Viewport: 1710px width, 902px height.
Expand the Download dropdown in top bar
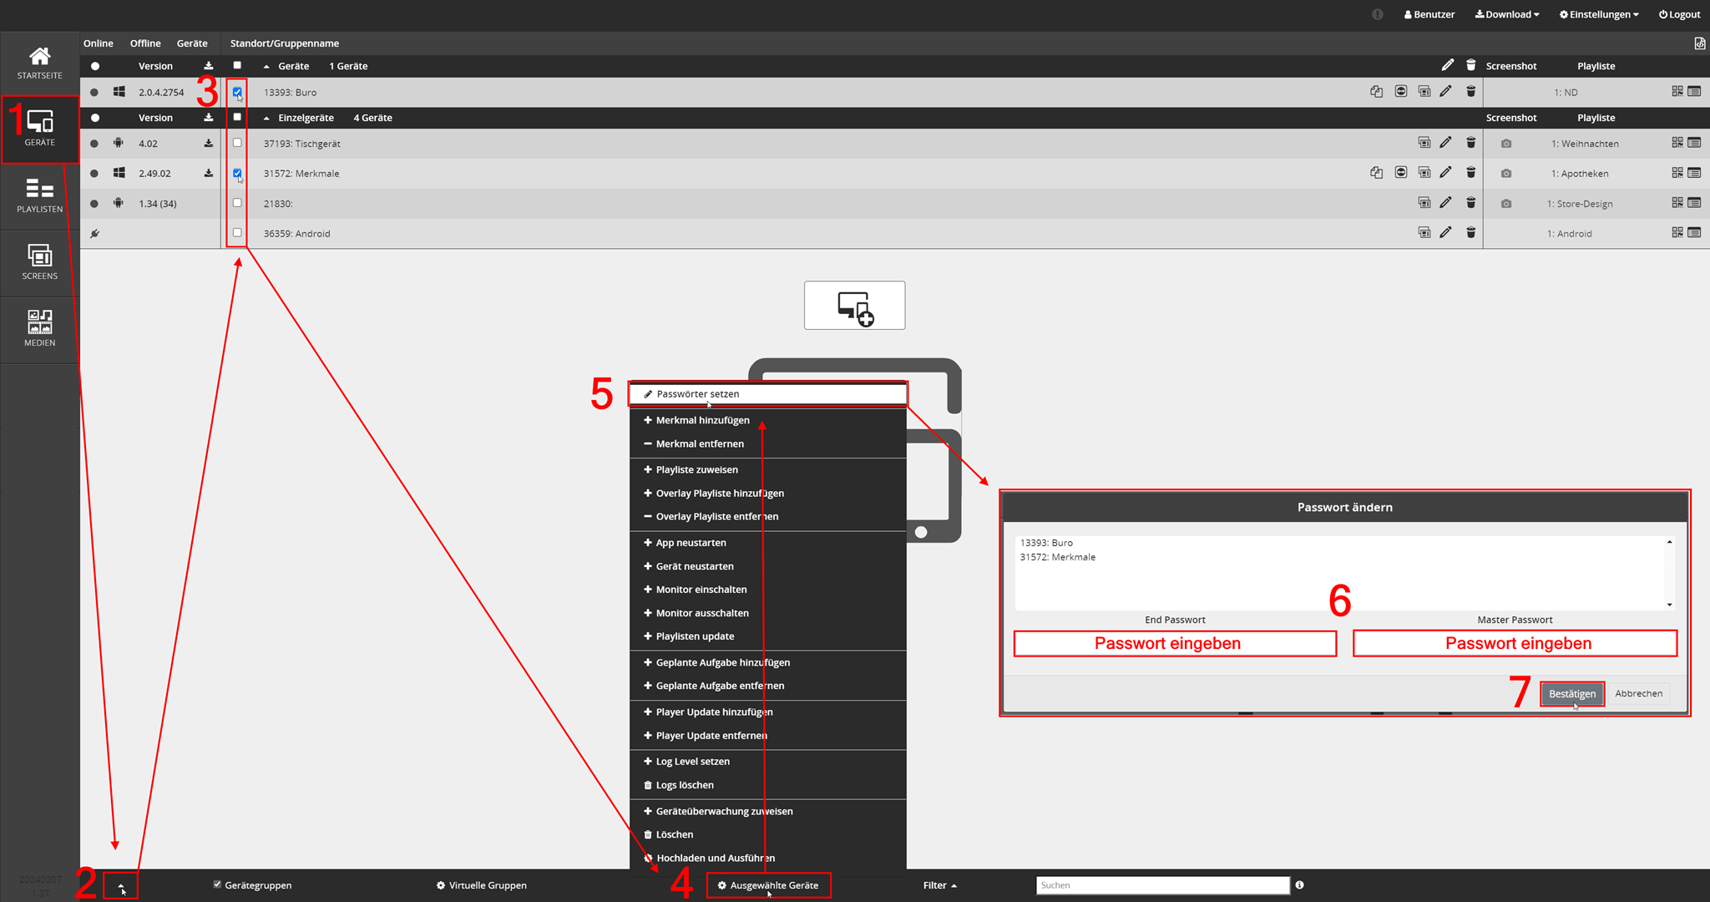coord(1507,14)
